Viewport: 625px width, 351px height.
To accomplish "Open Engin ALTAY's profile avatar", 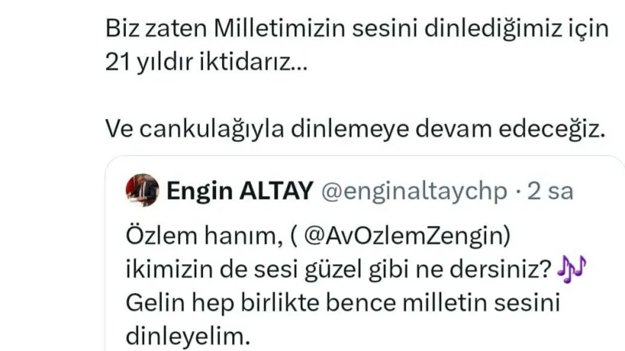I will (143, 190).
